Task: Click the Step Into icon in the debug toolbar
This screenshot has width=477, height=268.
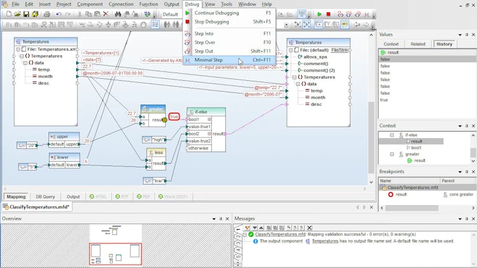Action: 340,14
